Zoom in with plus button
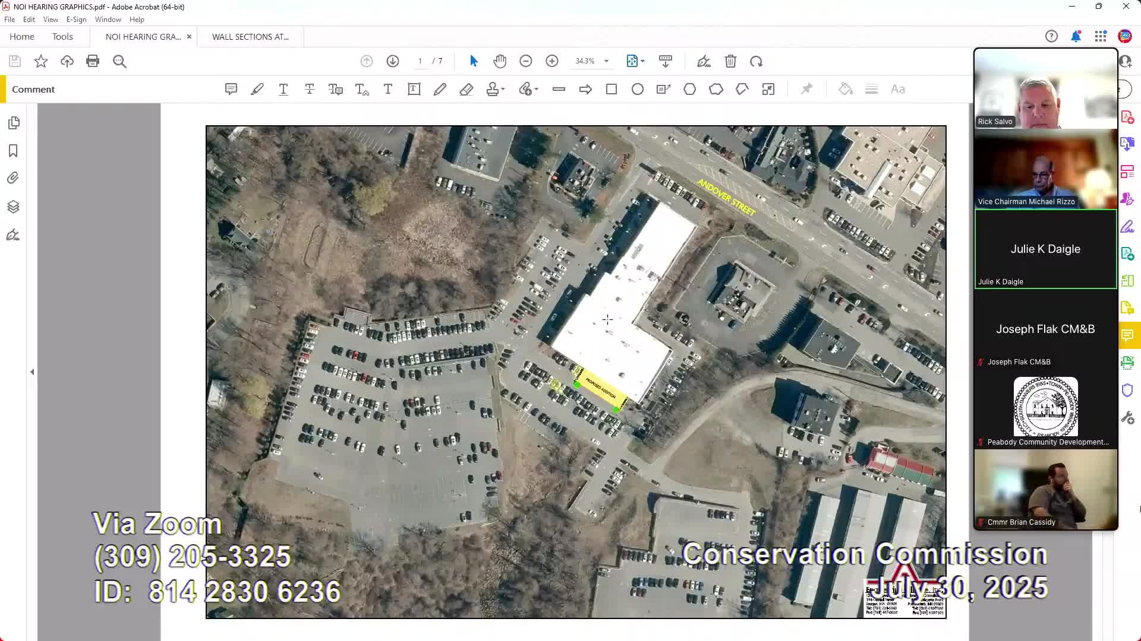The height and width of the screenshot is (641, 1141). coord(552,61)
